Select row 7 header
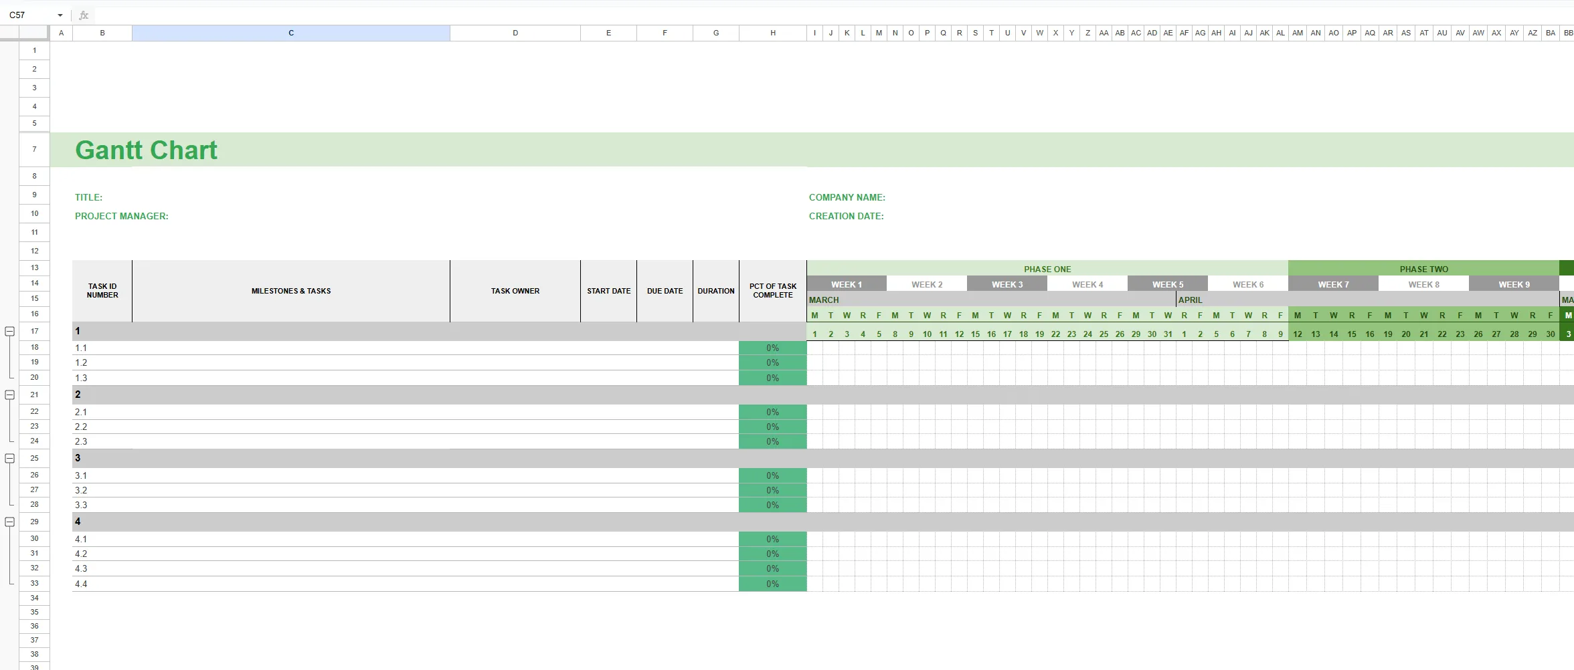 click(34, 149)
